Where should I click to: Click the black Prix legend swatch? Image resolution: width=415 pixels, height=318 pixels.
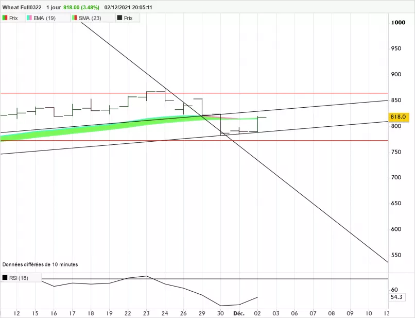119,18
